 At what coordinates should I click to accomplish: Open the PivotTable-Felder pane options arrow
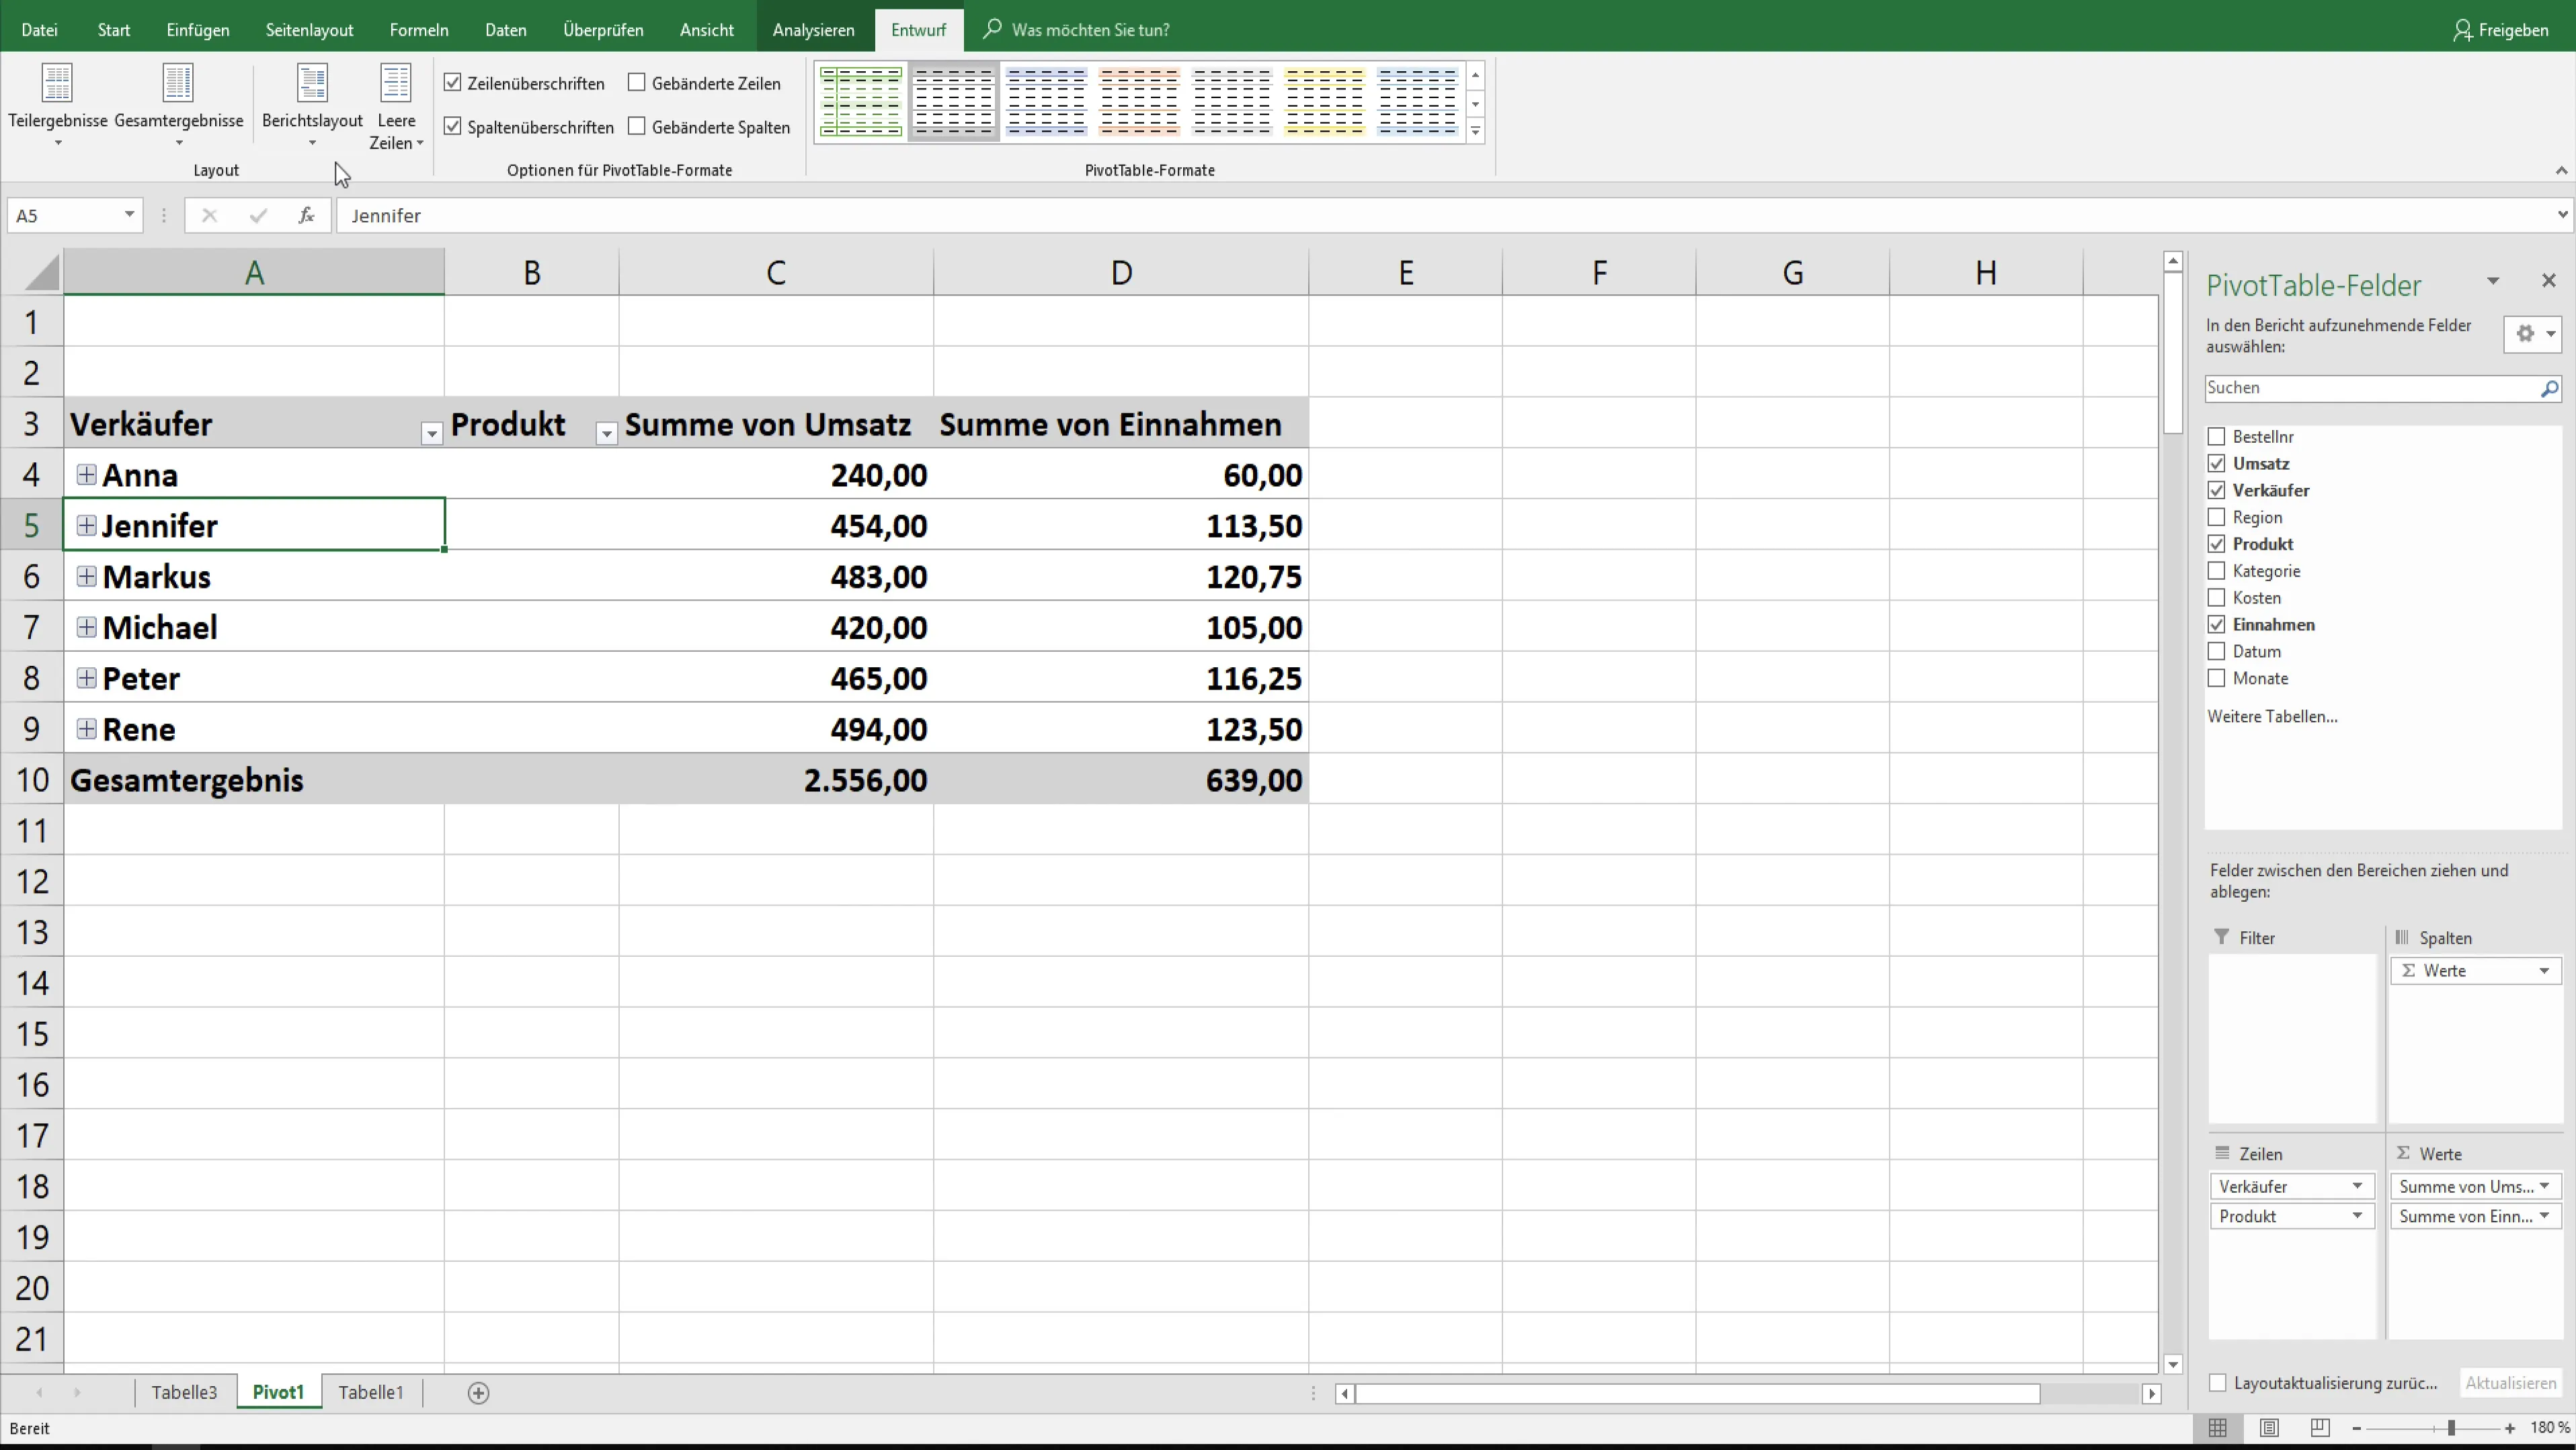[2493, 282]
